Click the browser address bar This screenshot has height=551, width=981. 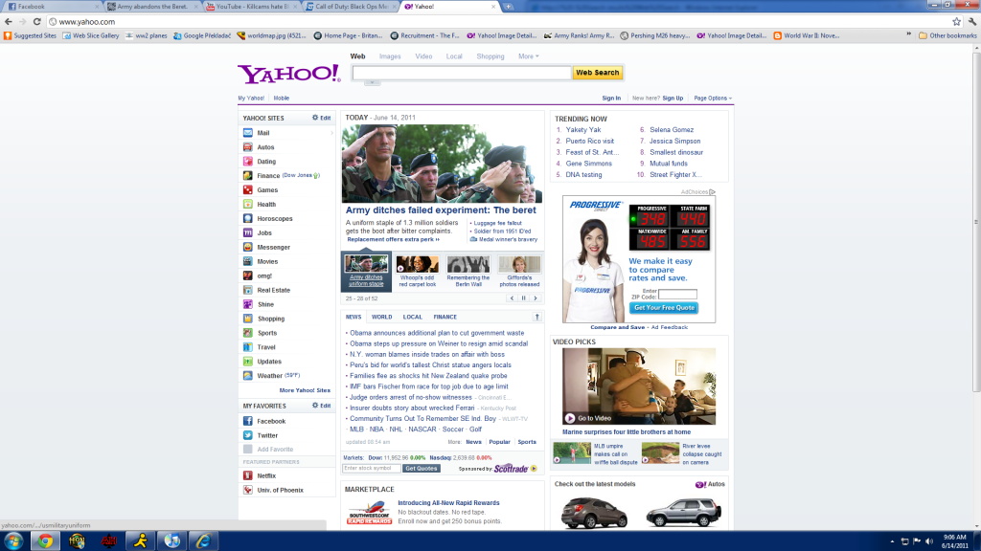(x=500, y=22)
